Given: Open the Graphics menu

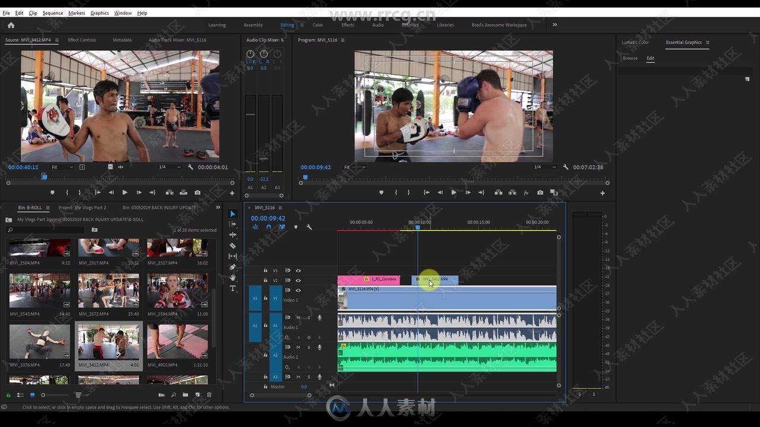Looking at the screenshot, I should (99, 12).
